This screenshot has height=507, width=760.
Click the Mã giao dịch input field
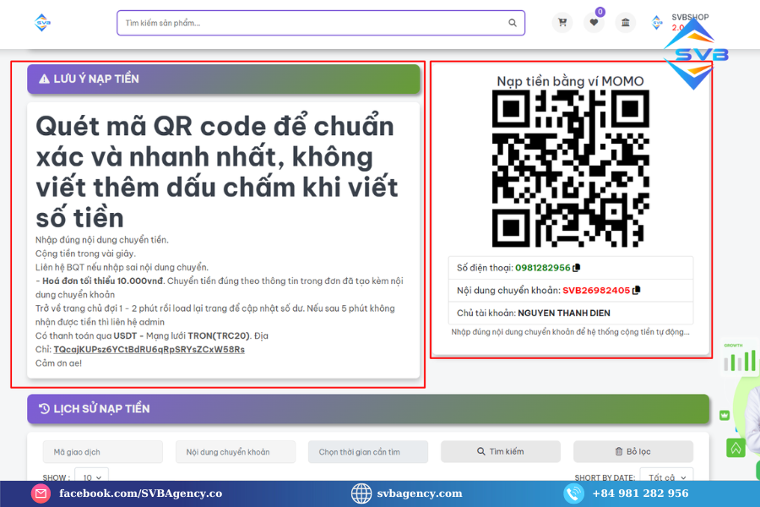(103, 452)
